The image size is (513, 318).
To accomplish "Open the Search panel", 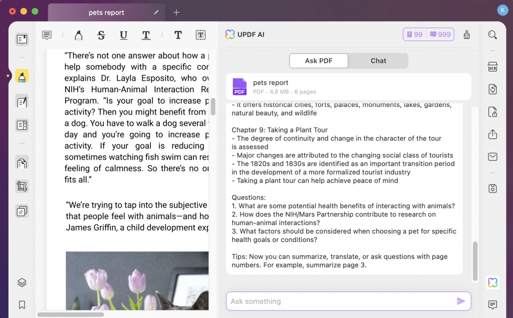I will pyautogui.click(x=492, y=35).
